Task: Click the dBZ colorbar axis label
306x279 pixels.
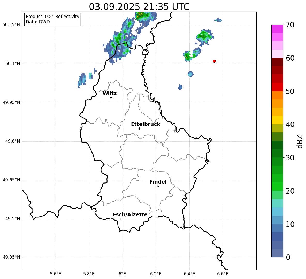Action: click(x=300, y=141)
